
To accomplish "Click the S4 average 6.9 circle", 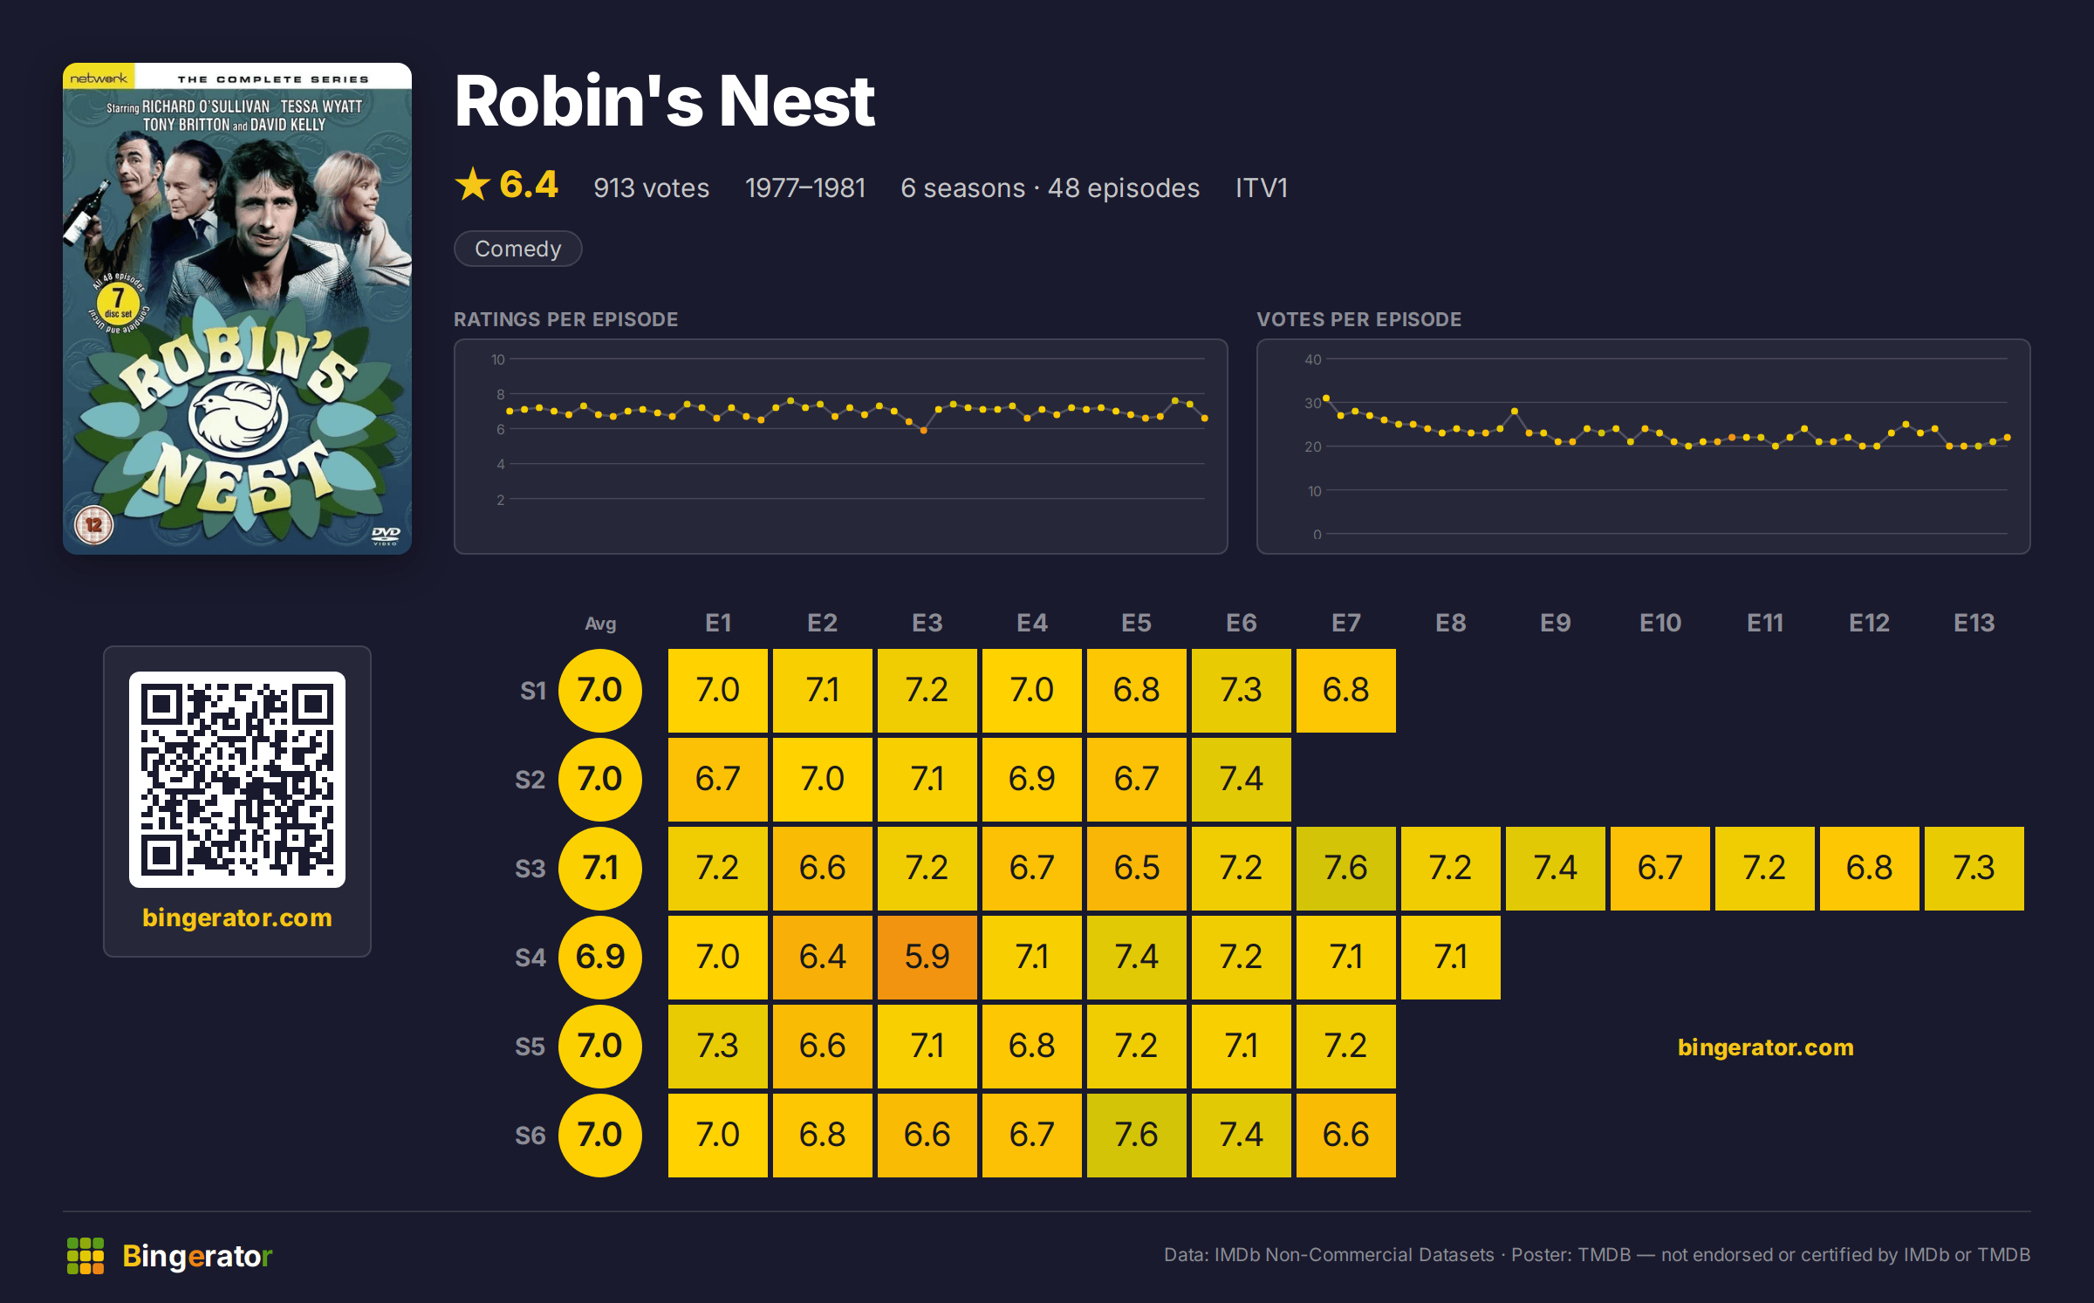I will pos(600,958).
